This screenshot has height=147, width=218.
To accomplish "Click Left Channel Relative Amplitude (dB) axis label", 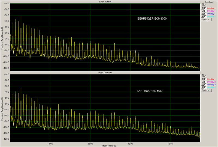I will [2, 38].
